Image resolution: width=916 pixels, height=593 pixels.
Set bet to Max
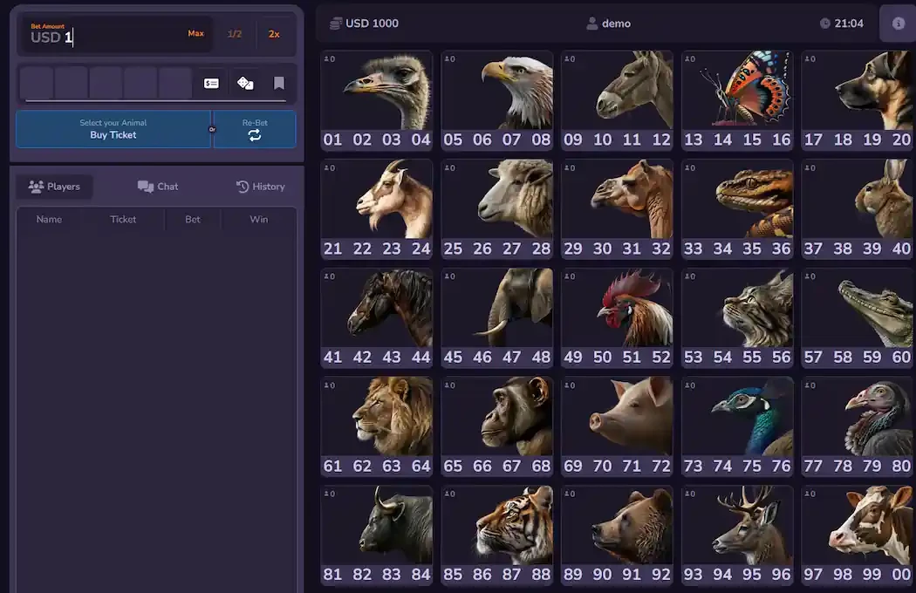[x=195, y=34]
